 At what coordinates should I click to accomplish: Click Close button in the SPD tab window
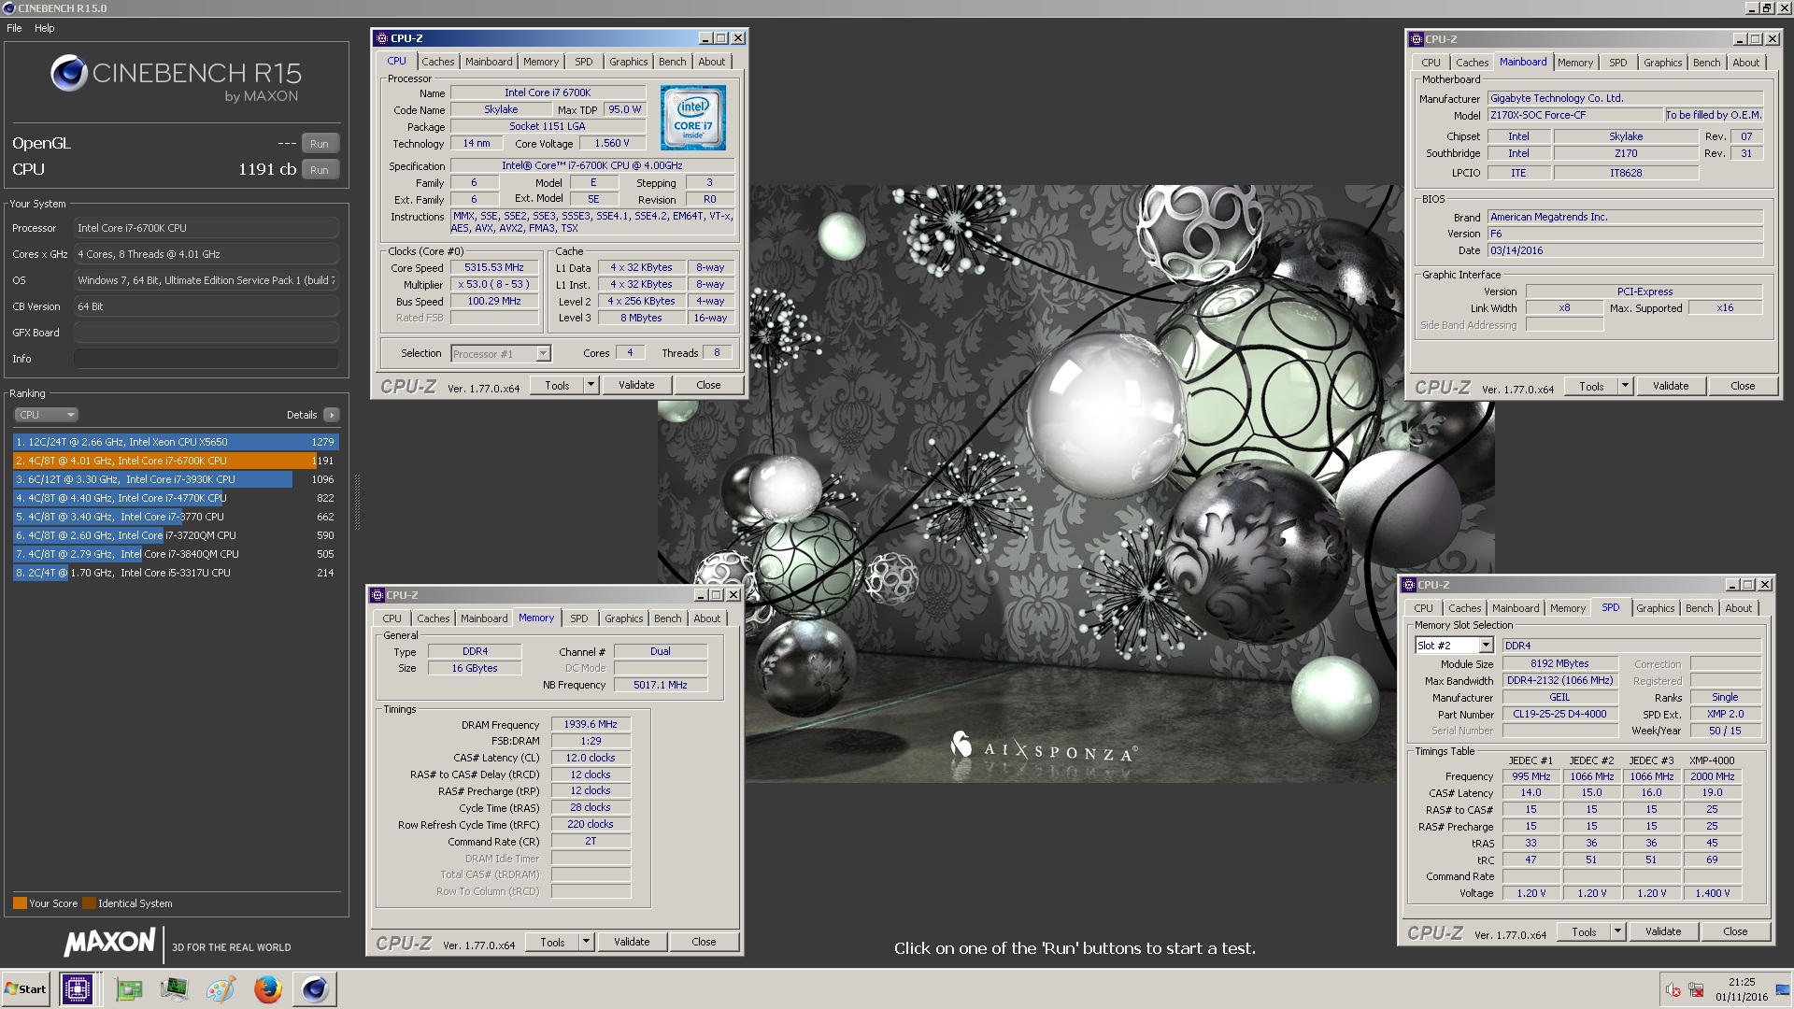tap(1735, 931)
